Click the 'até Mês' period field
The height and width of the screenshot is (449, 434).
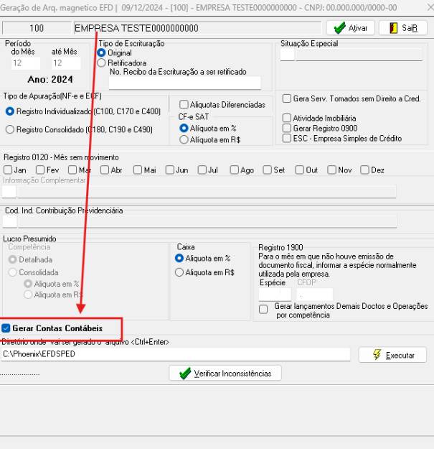pyautogui.click(x=66, y=63)
